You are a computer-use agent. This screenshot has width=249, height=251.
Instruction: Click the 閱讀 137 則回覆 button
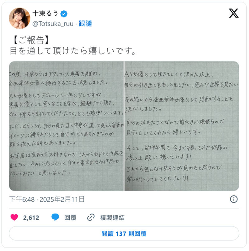click(124, 233)
